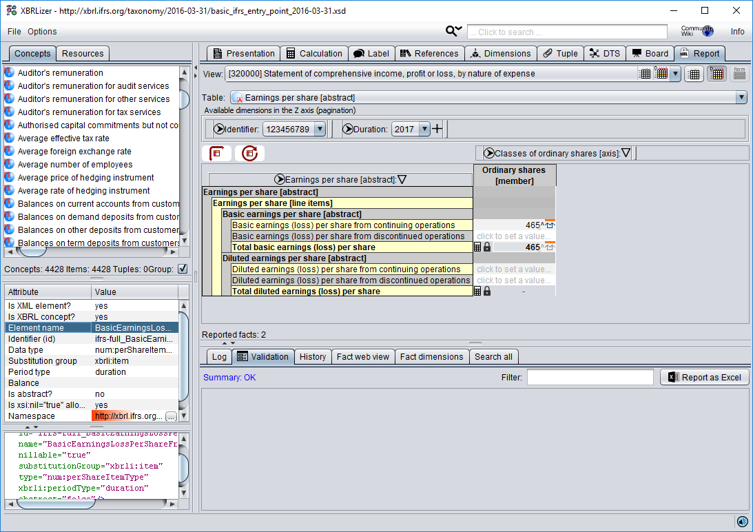The image size is (753, 532).
Task: Toggle the Group checkbox under concepts list
Action: coord(183,269)
